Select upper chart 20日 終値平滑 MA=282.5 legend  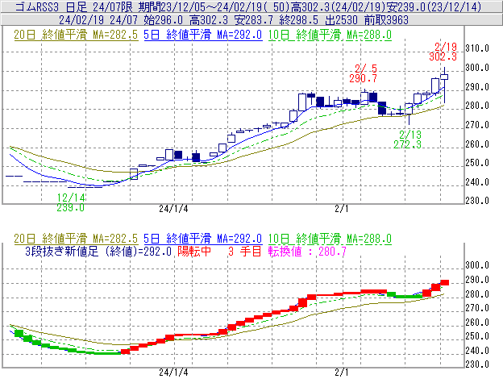pos(76,35)
